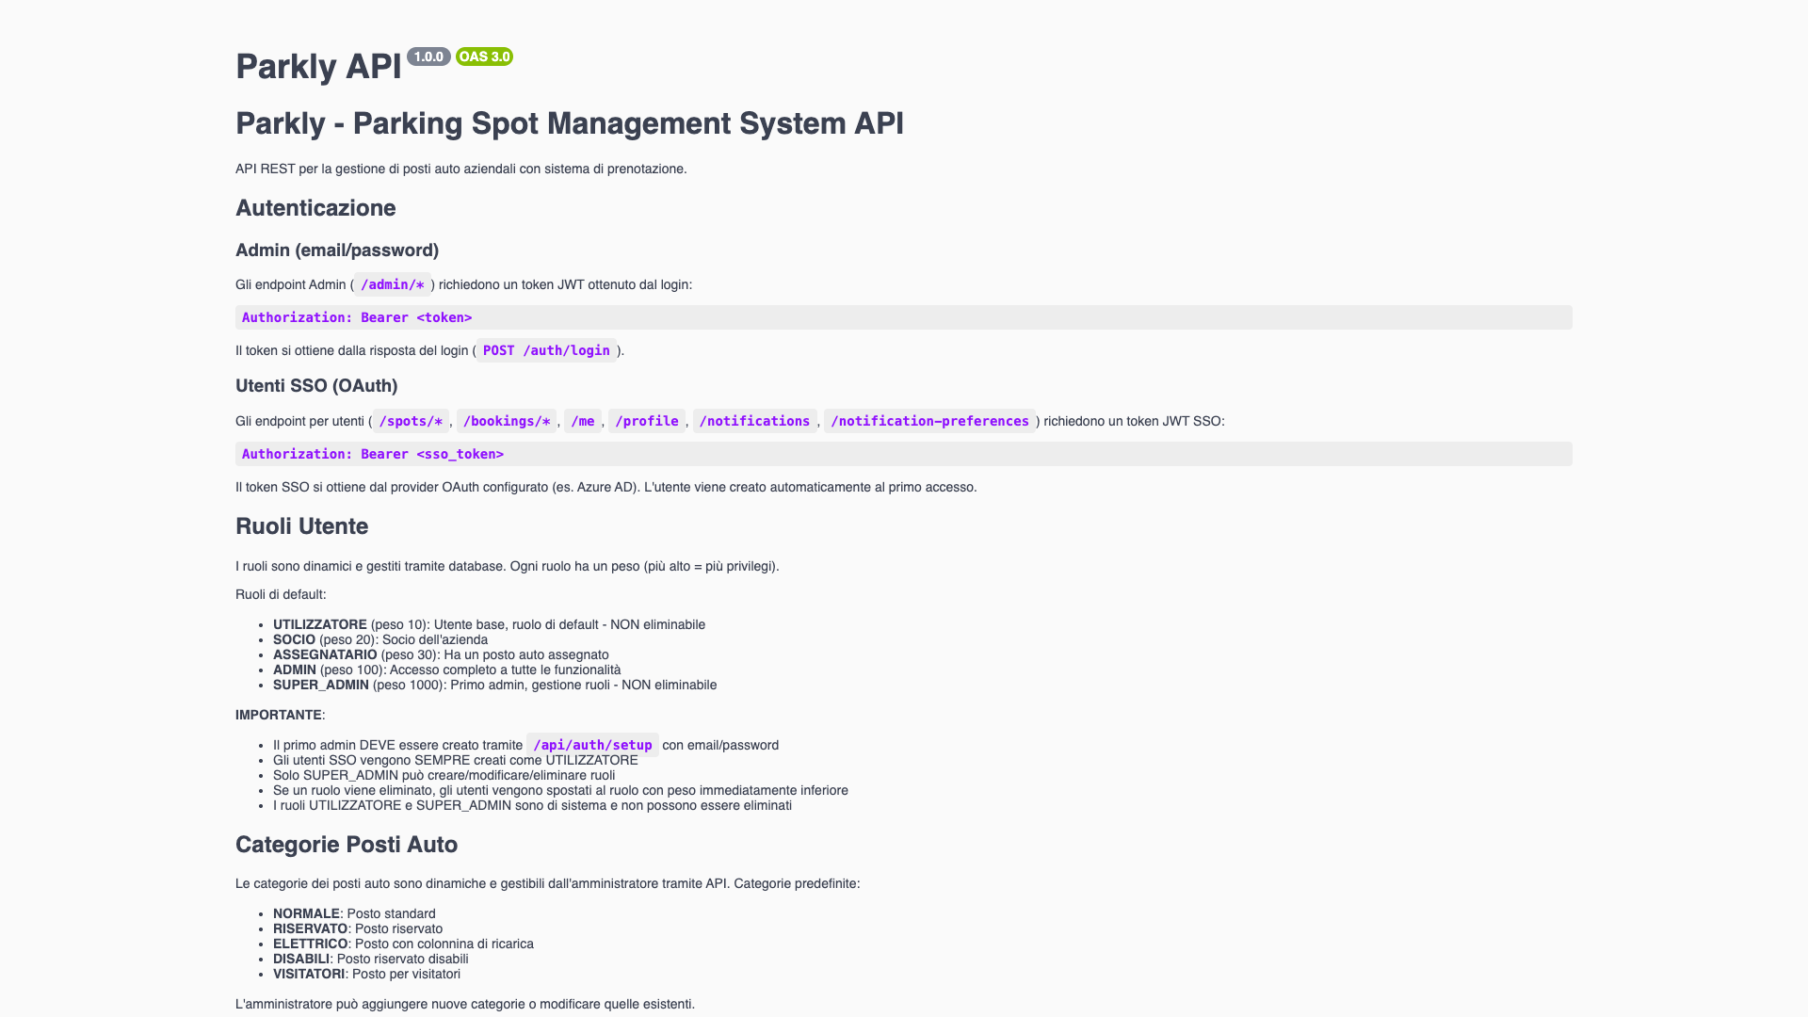Click the Bearer <sso_token> code block

(373, 454)
